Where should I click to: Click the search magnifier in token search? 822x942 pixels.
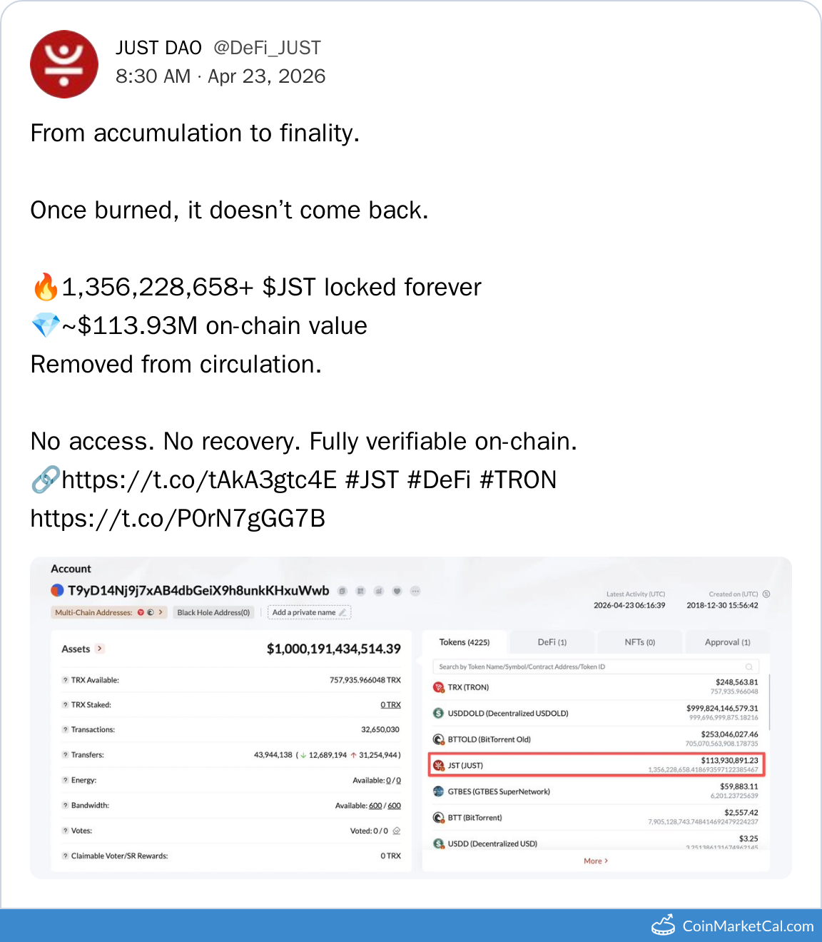point(749,667)
